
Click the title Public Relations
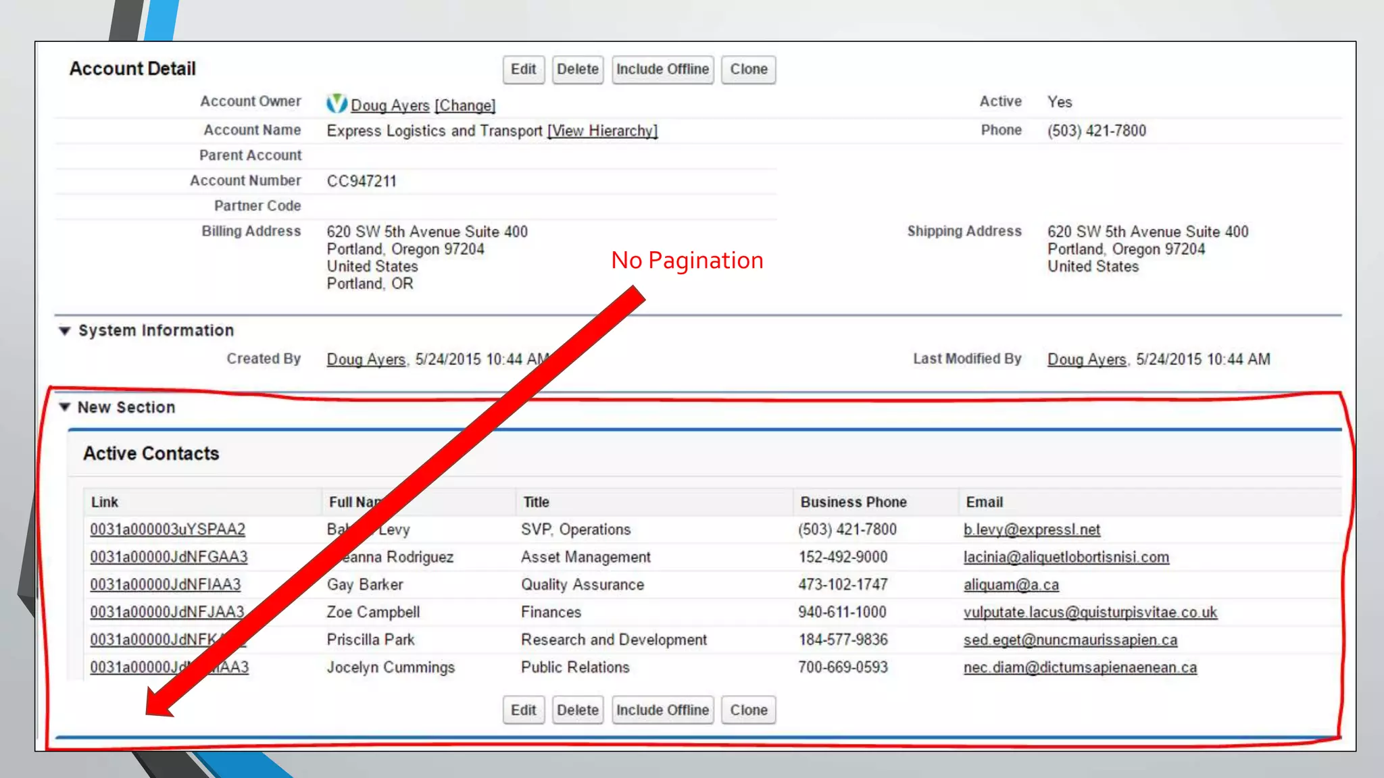coord(575,667)
